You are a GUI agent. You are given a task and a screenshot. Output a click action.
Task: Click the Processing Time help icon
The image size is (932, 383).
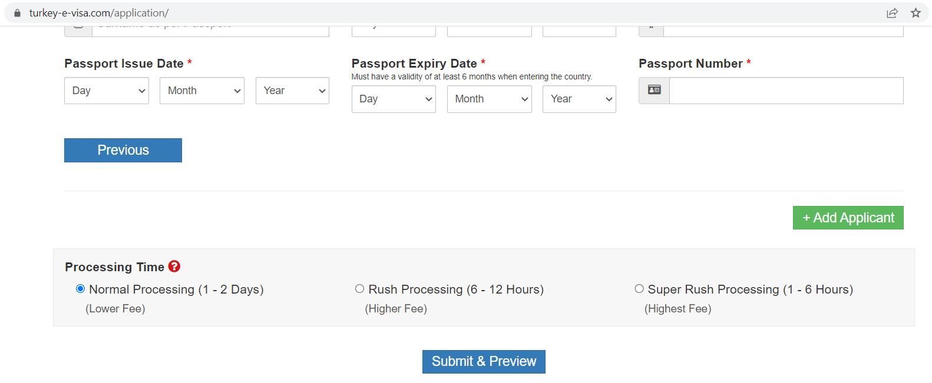(174, 267)
